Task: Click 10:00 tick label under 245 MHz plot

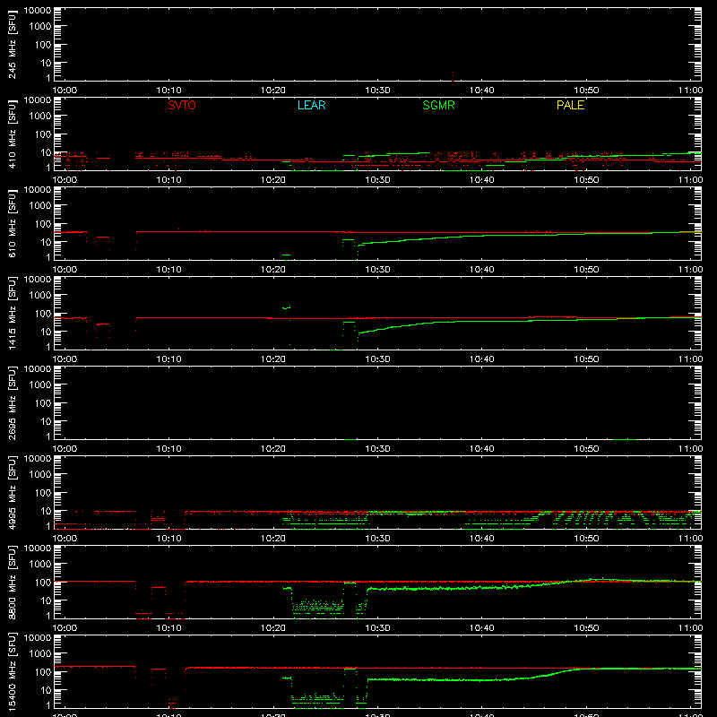Action: [x=65, y=91]
